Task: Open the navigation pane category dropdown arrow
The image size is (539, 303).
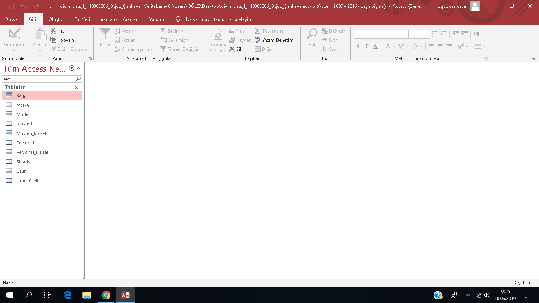Action: 71,68
